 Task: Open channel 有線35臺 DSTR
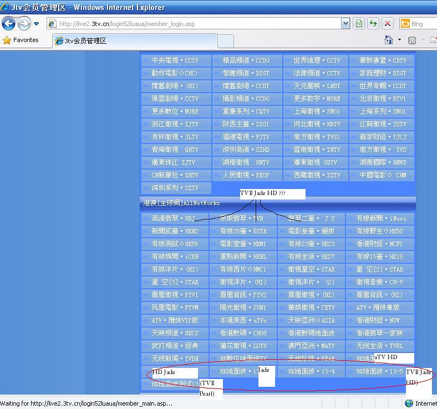(243, 231)
